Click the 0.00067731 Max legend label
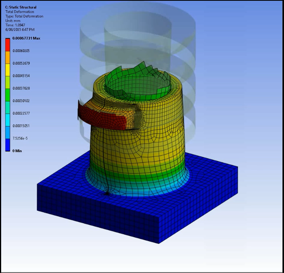284x273 pixels. click(26, 38)
